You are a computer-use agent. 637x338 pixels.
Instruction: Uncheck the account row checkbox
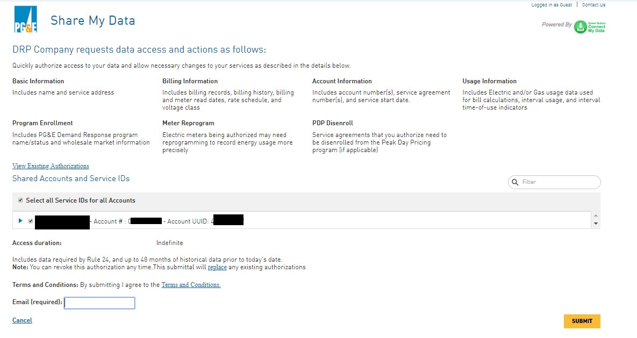tap(31, 221)
